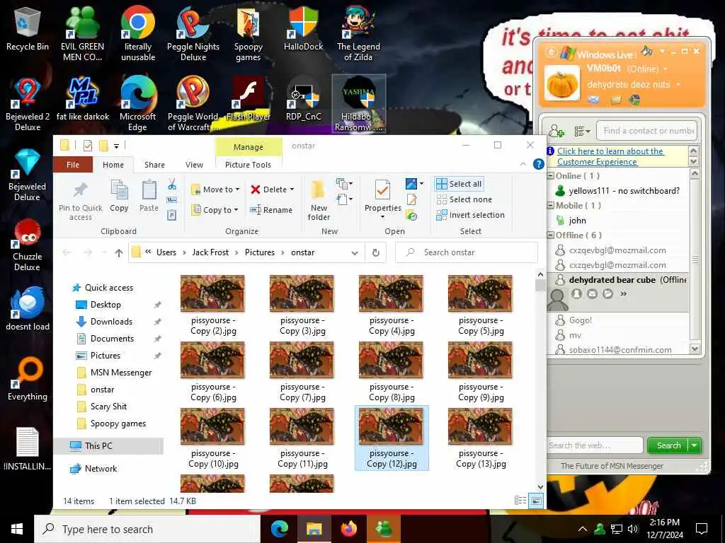Click the volume speaker tray icon
Viewport: 725px width, 543px height.
click(x=634, y=529)
